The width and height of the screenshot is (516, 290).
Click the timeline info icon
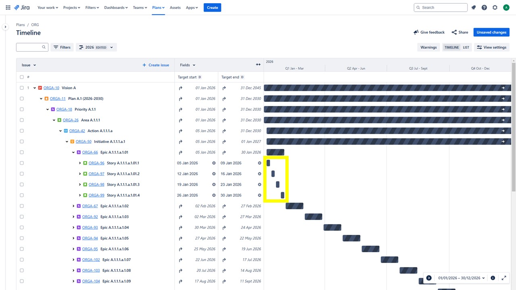(x=493, y=278)
